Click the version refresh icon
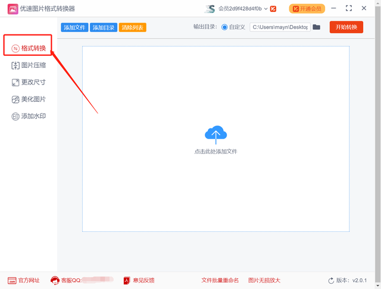The image size is (381, 289). point(331,281)
